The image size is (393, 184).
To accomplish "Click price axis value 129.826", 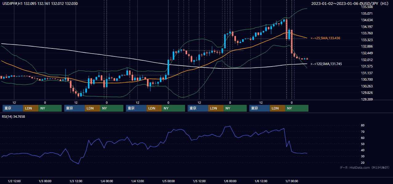I will 367,93.
